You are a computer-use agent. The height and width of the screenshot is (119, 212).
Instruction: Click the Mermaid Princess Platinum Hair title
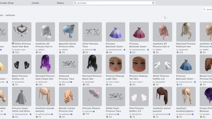coord(186,45)
